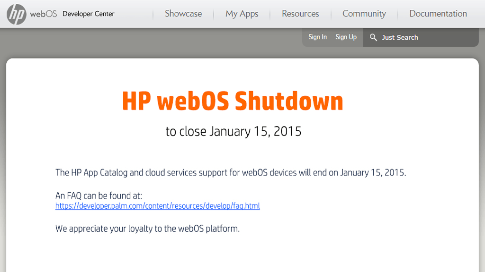Click the HP logo icon

point(17,14)
